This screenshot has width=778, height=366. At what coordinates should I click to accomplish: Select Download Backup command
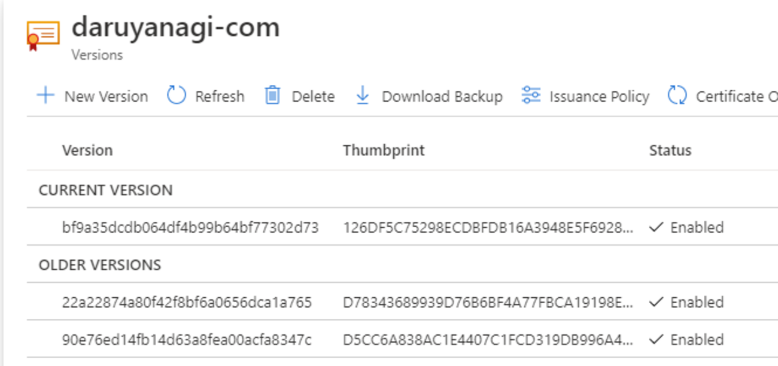coord(442,96)
